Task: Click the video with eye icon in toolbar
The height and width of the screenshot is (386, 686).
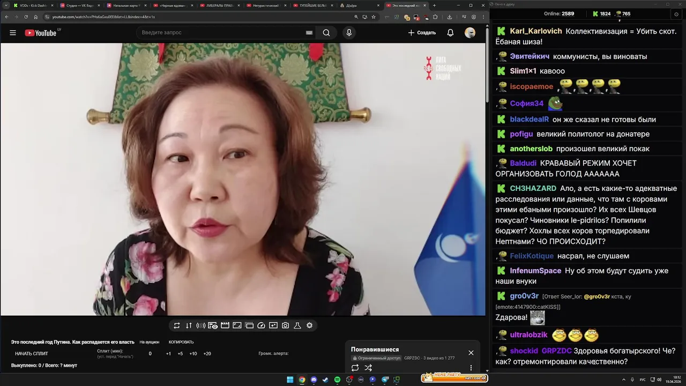Action: click(213, 325)
